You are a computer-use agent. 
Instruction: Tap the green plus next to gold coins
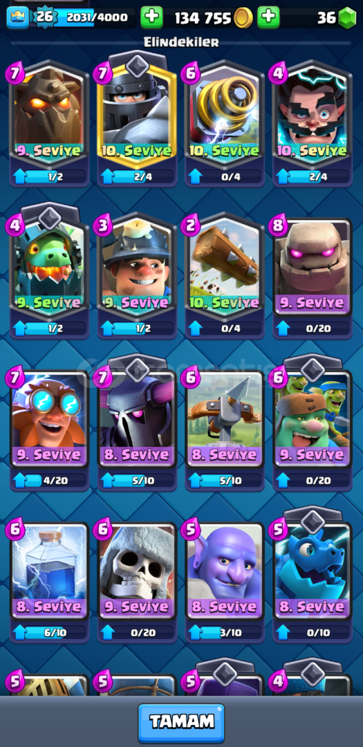coord(151,17)
